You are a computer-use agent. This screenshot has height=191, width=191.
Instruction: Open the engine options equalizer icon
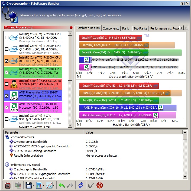pyautogui.click(x=8, y=185)
